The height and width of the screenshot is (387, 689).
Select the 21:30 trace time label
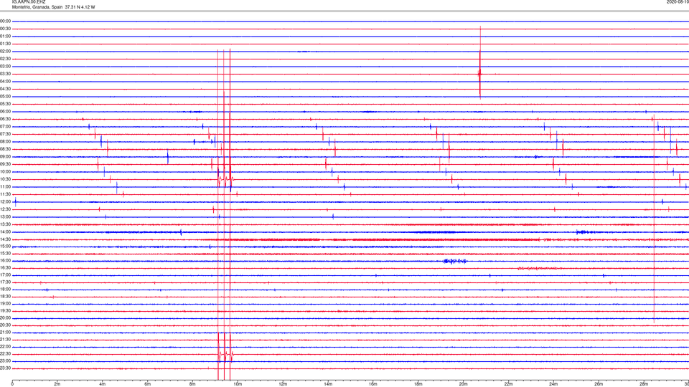(5, 340)
